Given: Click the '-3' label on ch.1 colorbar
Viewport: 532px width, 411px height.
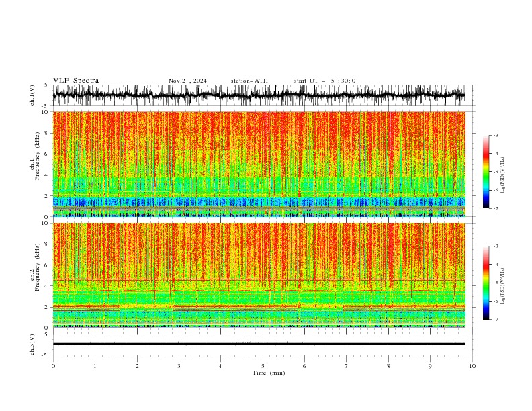Looking at the screenshot, I should (x=495, y=135).
